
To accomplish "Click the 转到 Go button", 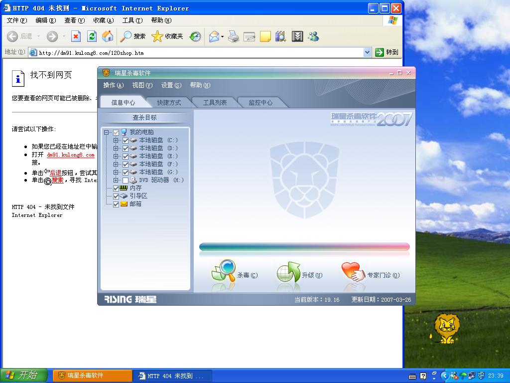I will coord(386,52).
